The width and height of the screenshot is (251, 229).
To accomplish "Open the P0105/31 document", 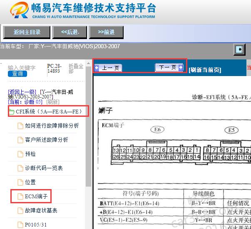I will tap(36, 225).
